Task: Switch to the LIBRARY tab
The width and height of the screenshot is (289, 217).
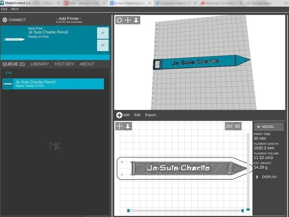Action: pos(39,64)
